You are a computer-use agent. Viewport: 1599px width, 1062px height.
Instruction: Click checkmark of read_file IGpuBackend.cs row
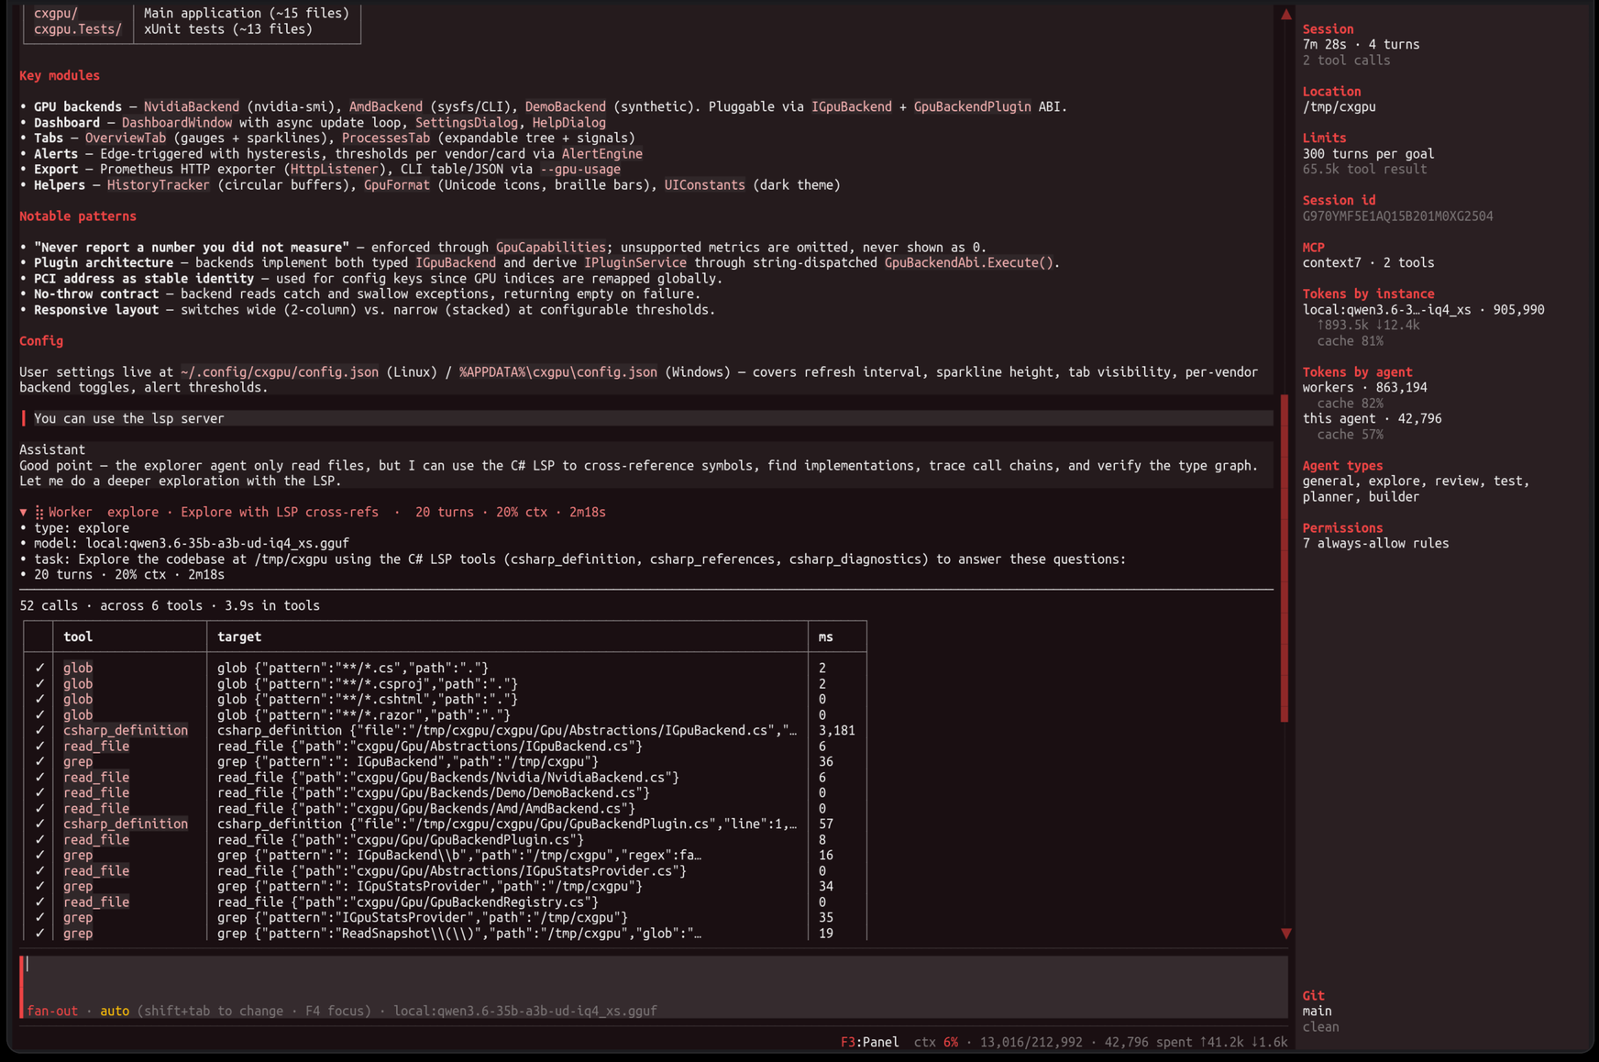click(39, 746)
